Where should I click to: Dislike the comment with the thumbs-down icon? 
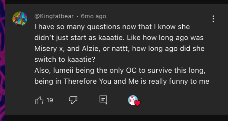coord(73,100)
